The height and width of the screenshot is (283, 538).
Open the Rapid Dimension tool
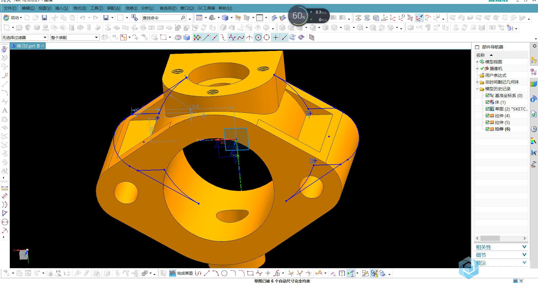click(x=319, y=273)
